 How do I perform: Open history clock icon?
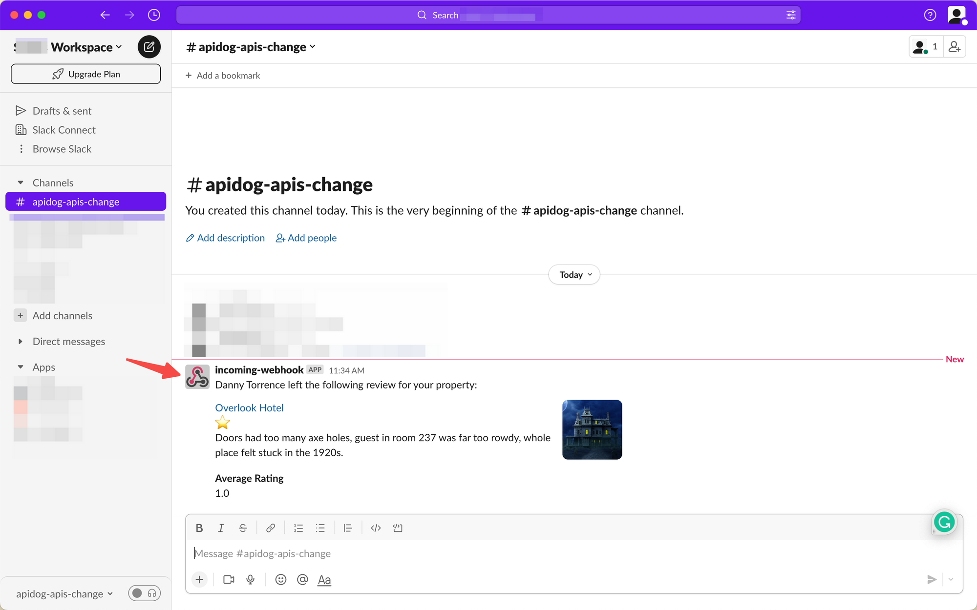click(154, 15)
